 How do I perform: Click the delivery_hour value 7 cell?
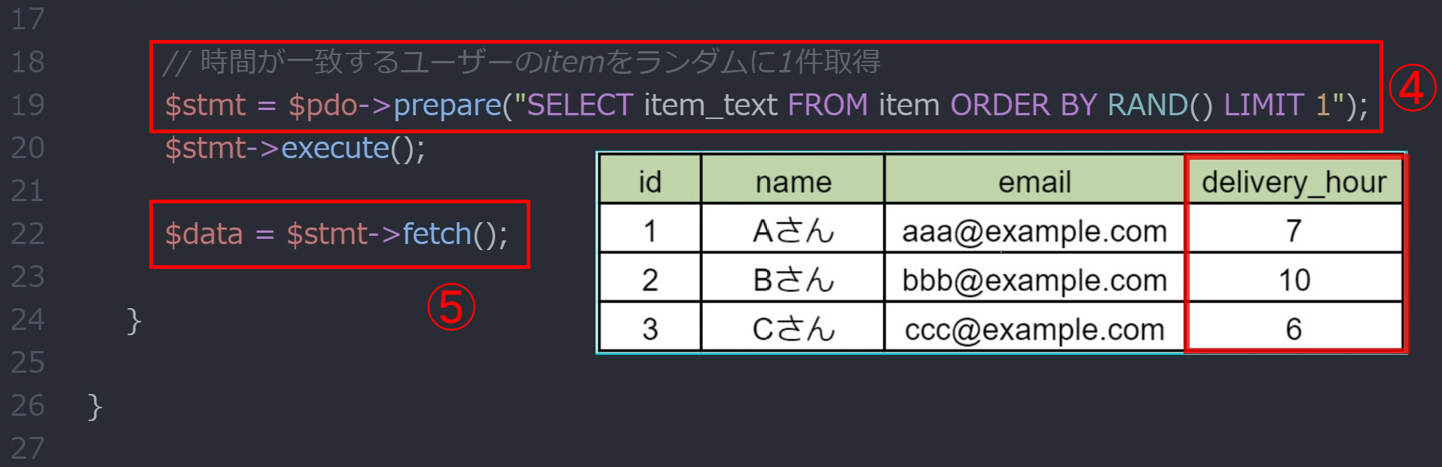coord(1294,230)
